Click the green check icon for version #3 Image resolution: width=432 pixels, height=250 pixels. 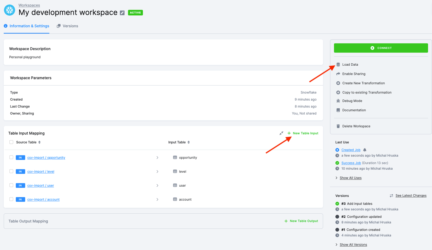click(337, 204)
